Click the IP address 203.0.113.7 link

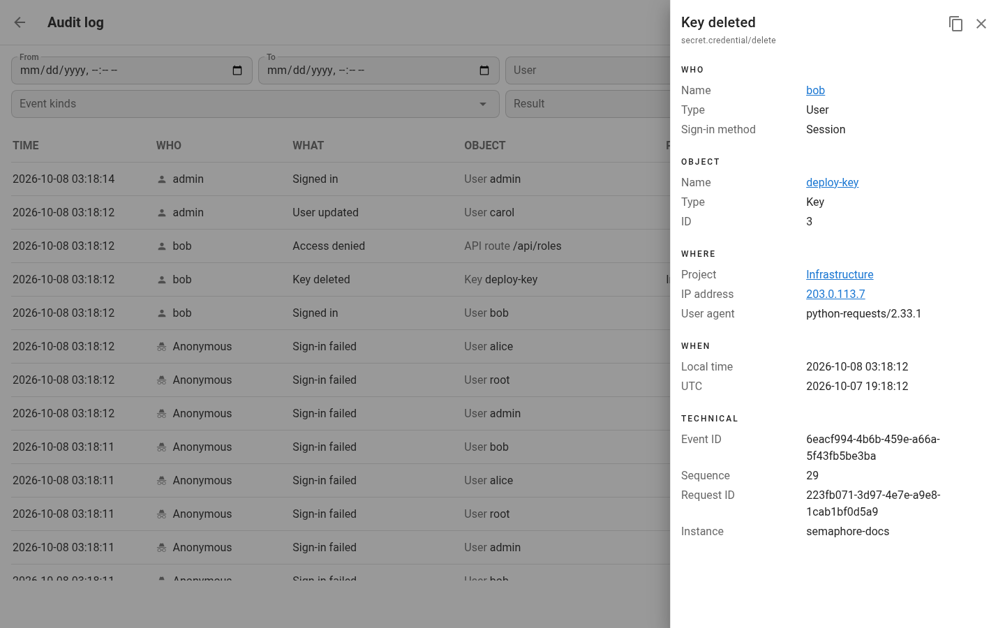(x=835, y=294)
